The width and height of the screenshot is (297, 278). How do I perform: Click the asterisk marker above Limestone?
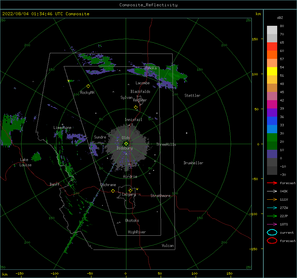62,125
